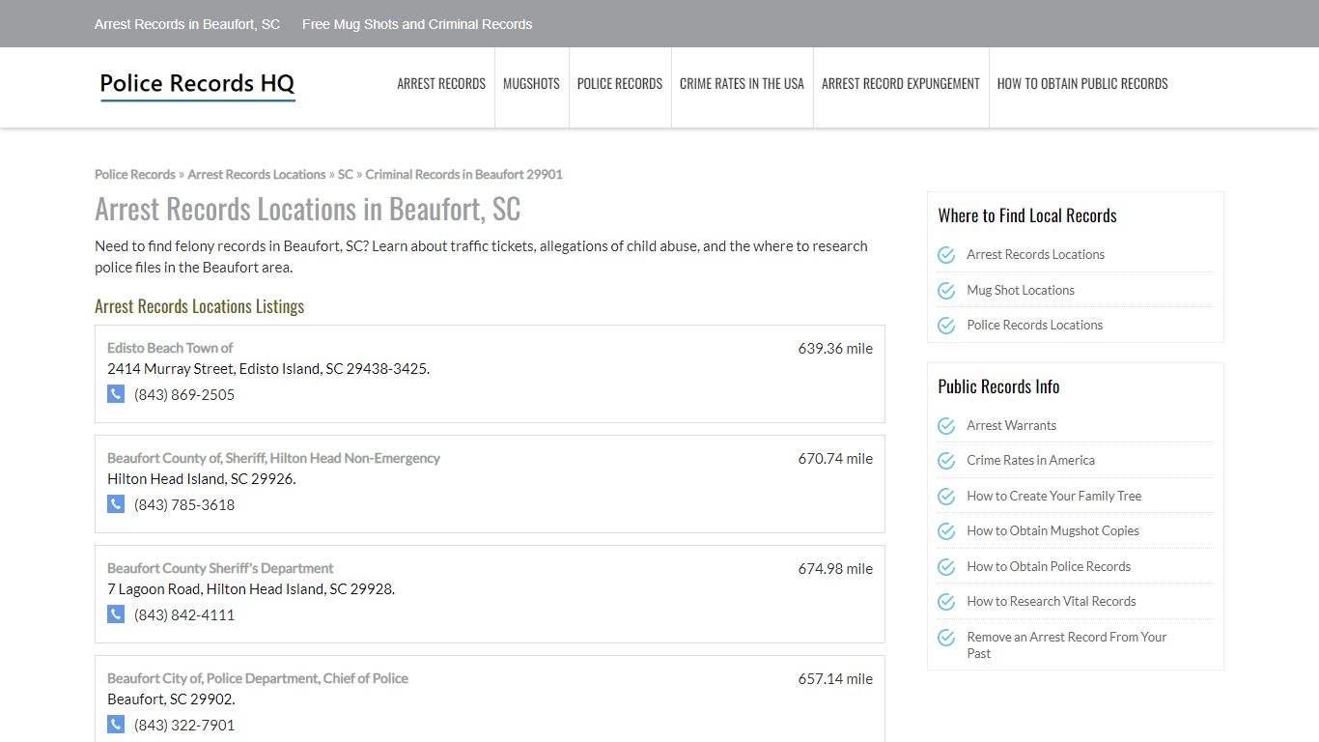Click the checkmark icon beside How to Obtain Police Records
The height and width of the screenshot is (742, 1319).
tap(946, 567)
